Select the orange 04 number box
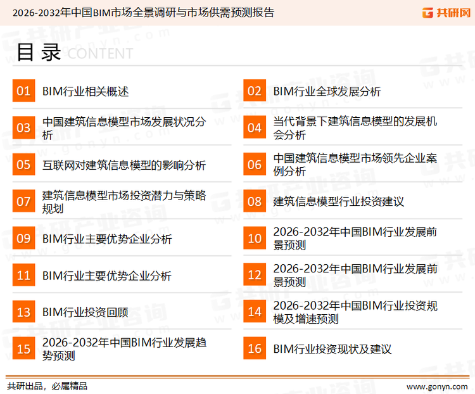 pos(255,127)
